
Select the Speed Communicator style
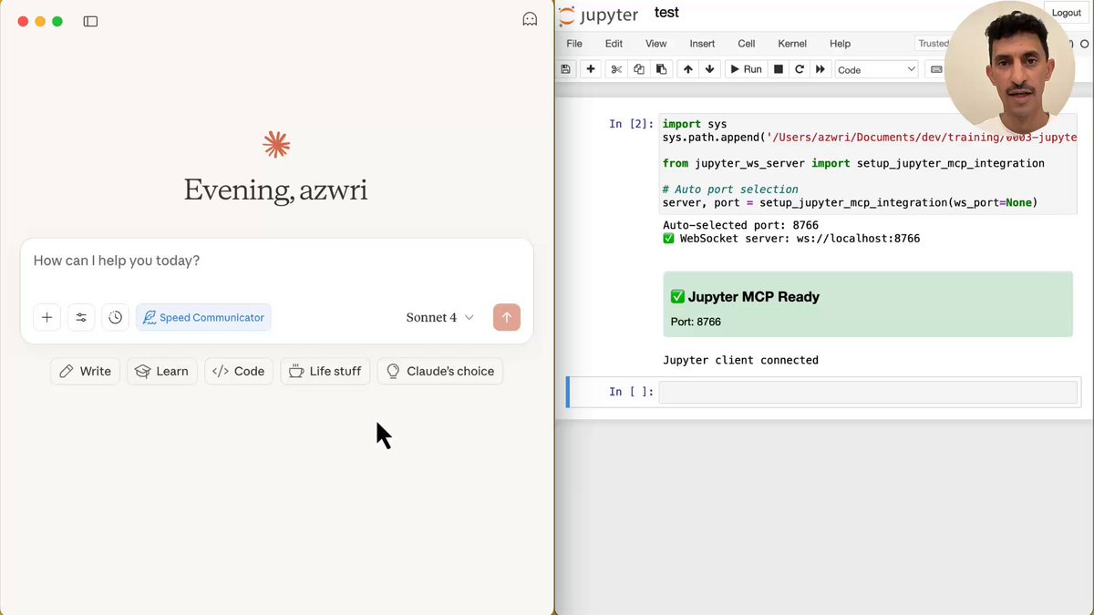click(x=203, y=317)
